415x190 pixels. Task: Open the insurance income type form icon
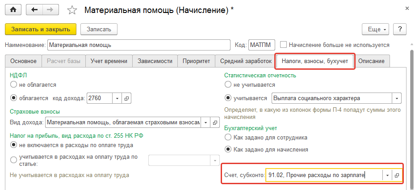click(x=215, y=122)
